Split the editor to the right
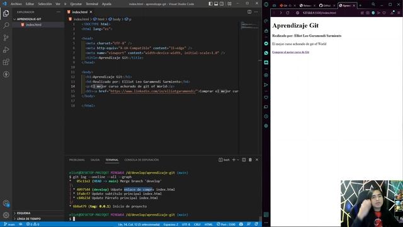This screenshot has width=403, height=227. (249, 12)
